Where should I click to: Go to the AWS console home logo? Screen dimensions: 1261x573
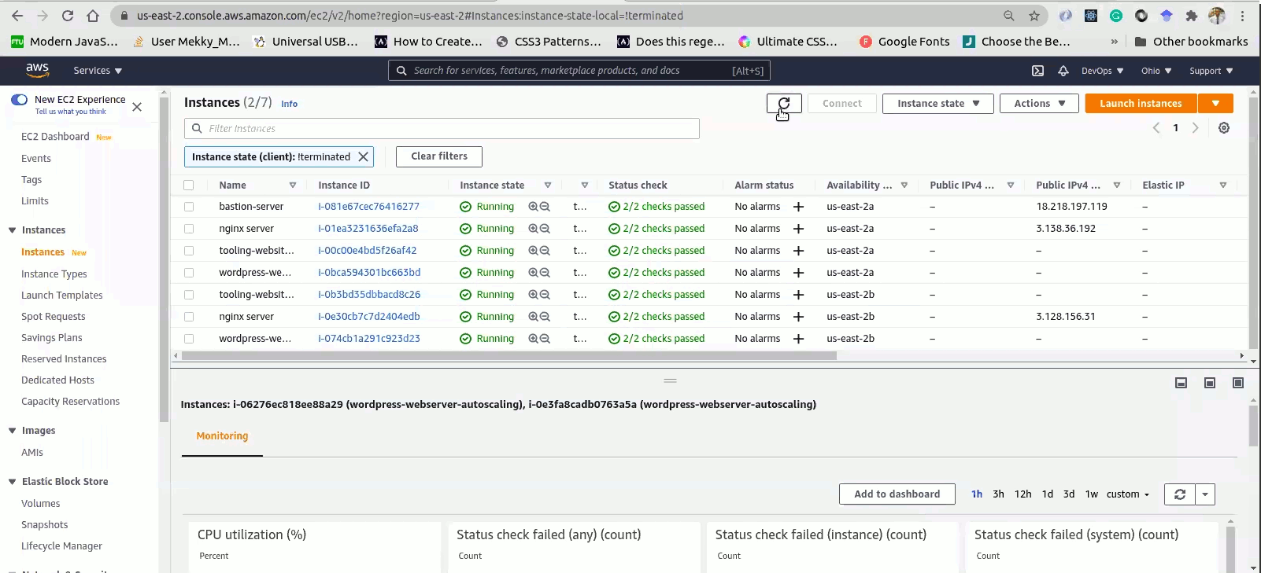(x=37, y=70)
